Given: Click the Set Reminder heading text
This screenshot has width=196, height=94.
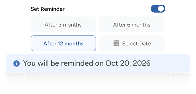Looking at the screenshot, I should 48,9.
